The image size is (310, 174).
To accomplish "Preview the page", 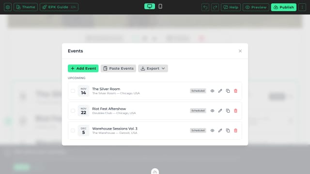I will (256, 7).
